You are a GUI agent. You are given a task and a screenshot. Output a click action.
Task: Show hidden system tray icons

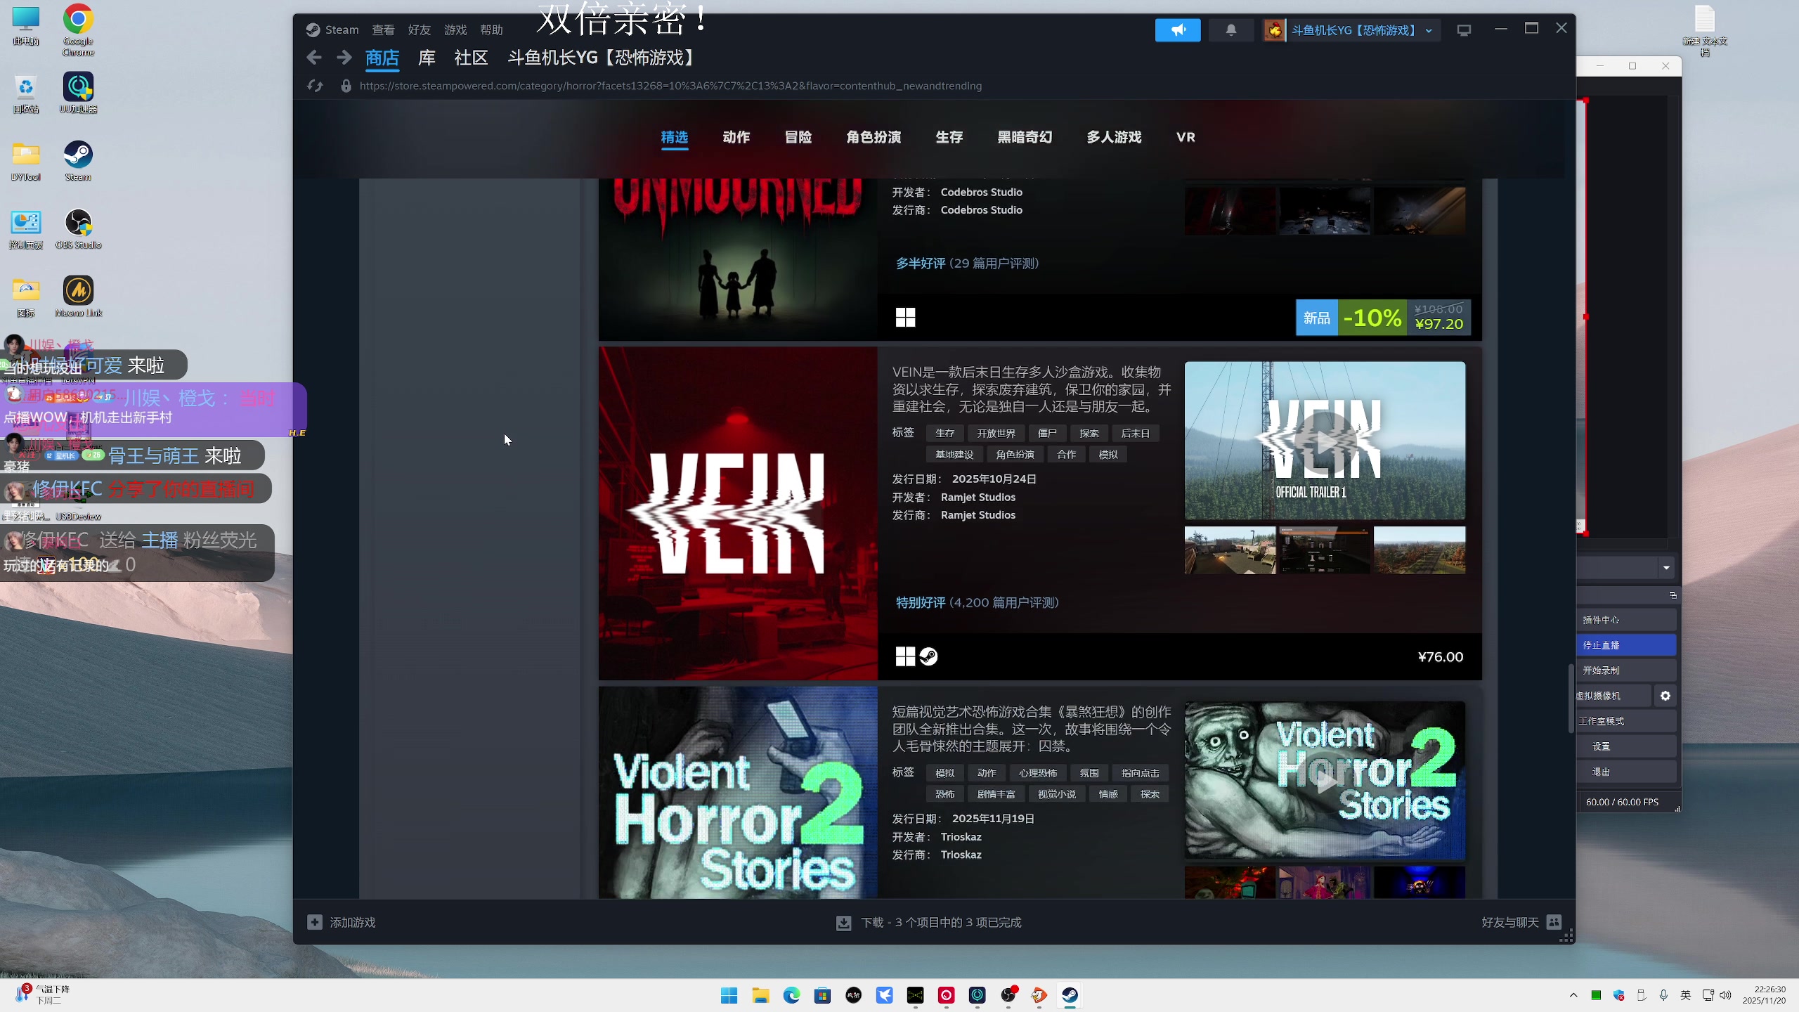tap(1573, 995)
